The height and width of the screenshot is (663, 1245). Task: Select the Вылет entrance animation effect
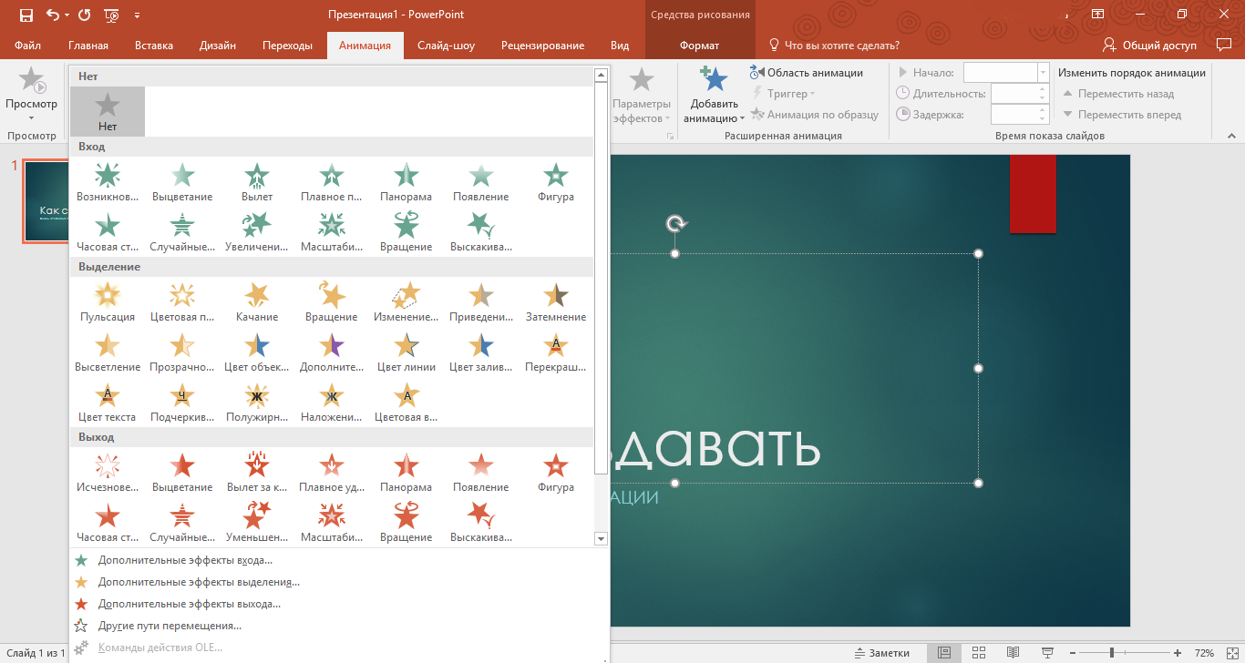tap(257, 181)
